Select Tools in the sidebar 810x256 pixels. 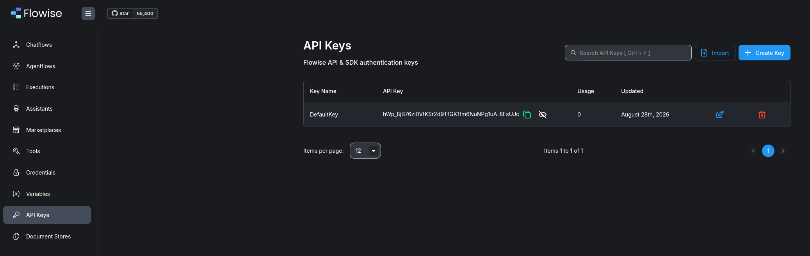pos(47,151)
